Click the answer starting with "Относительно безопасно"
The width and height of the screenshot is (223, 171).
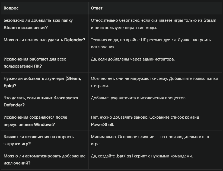[x=153, y=24]
